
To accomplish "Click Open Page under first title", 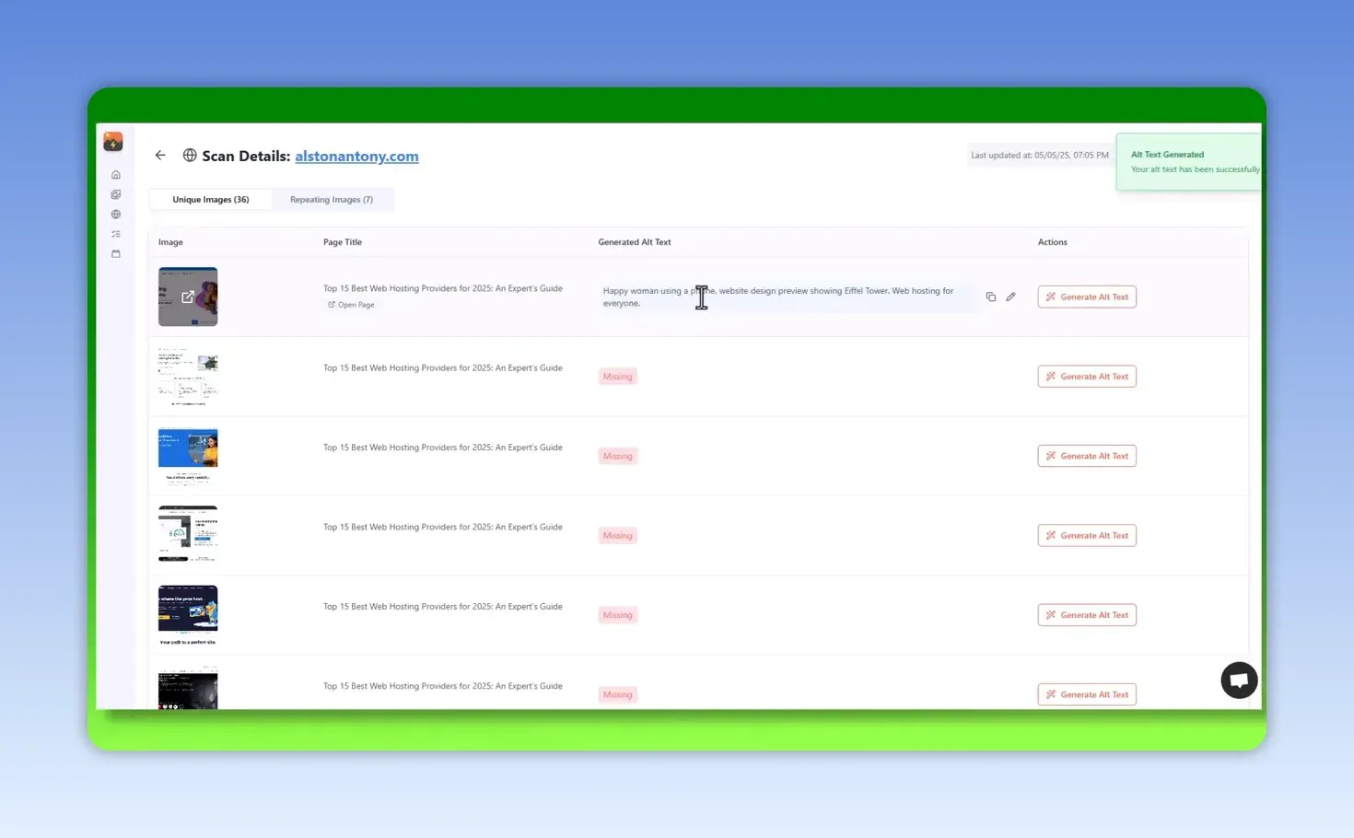I will tap(351, 305).
